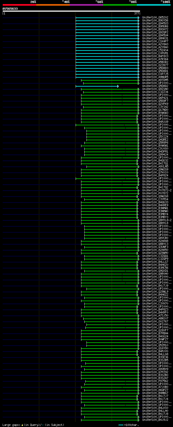Open hit UniRef100_B9MUR6
This screenshot has height=427, width=173.
coord(155,27)
